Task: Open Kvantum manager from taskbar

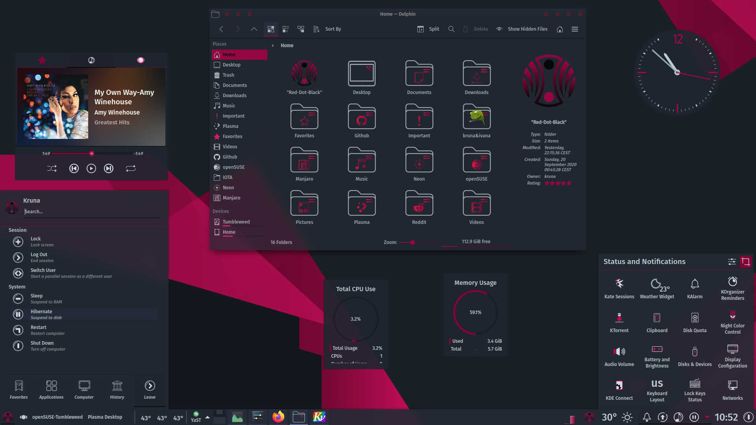Action: point(319,417)
